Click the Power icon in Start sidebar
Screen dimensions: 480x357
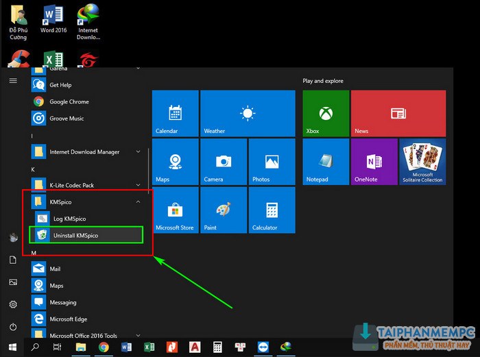[13, 327]
